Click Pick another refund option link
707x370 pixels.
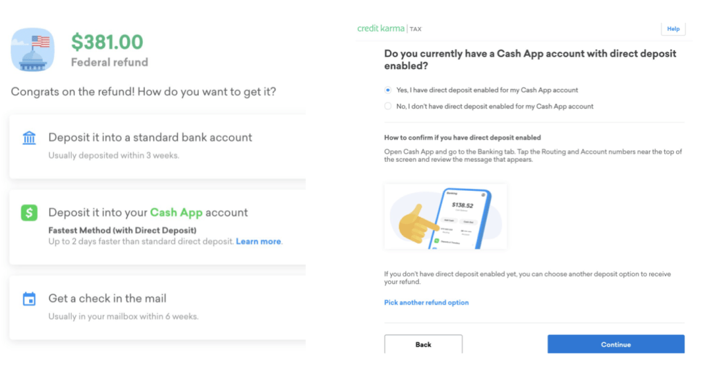[426, 302]
